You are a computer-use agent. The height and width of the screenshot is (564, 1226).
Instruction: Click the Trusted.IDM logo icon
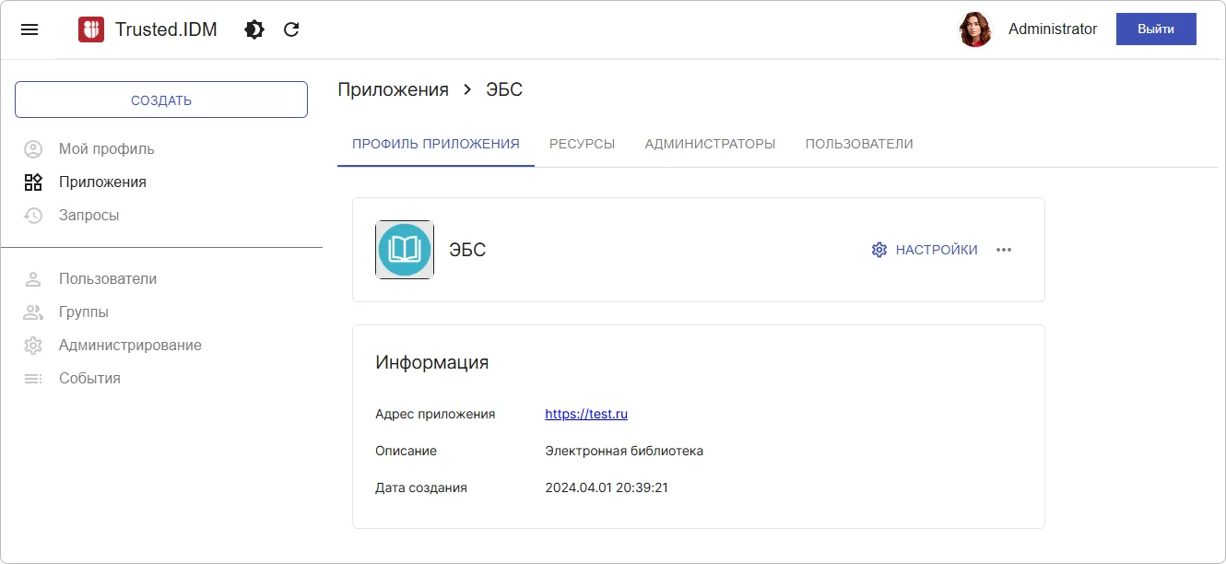(x=91, y=29)
